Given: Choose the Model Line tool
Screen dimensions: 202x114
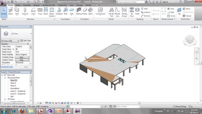Looking at the screenshot, I should click(x=117, y=12).
